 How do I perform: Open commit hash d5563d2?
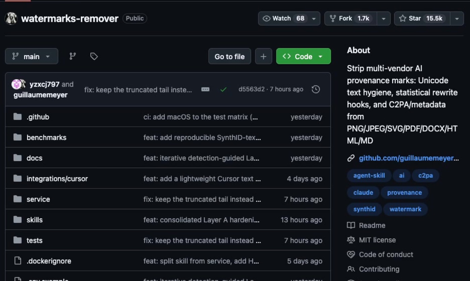[251, 89]
